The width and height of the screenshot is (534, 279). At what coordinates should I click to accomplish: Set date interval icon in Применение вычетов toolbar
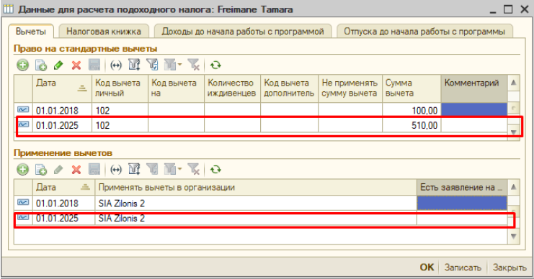(x=116, y=169)
